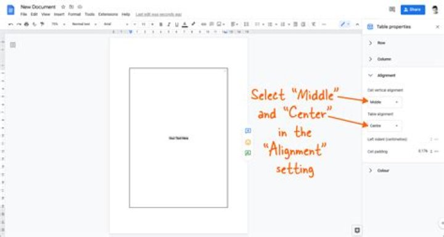Click the blue Share button
Image resolution: width=444 pixels, height=237 pixels.
(413, 10)
